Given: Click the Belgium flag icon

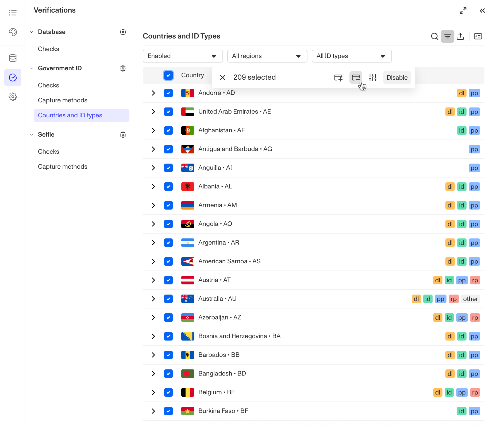Looking at the screenshot, I should tap(188, 392).
